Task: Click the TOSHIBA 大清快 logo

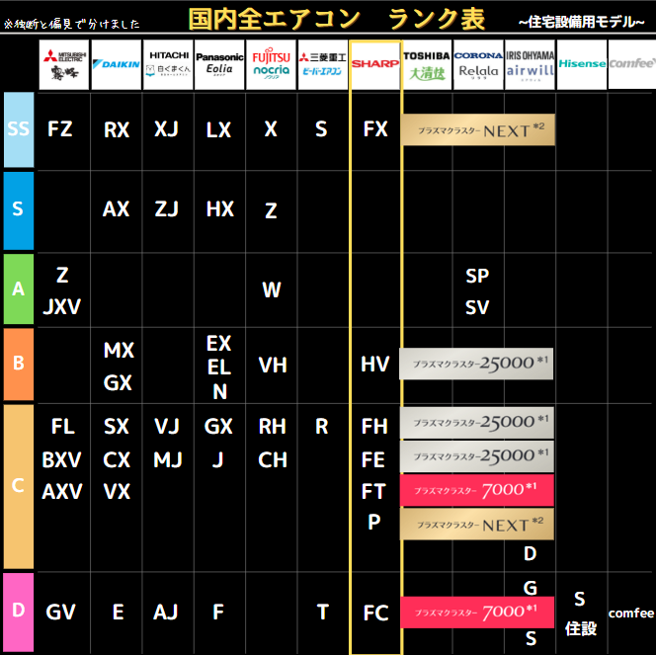Action: (427, 65)
